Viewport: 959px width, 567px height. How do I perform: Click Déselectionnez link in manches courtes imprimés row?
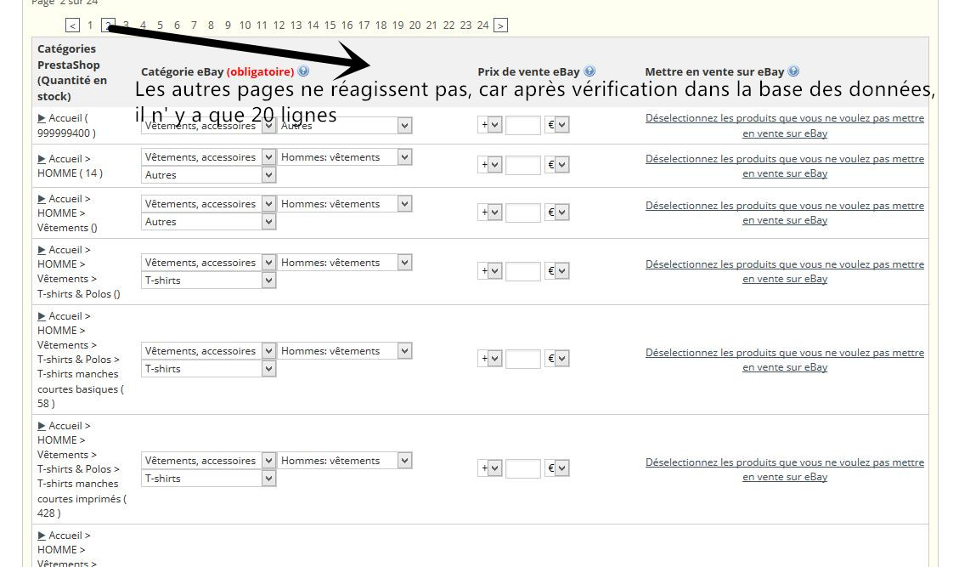785,469
